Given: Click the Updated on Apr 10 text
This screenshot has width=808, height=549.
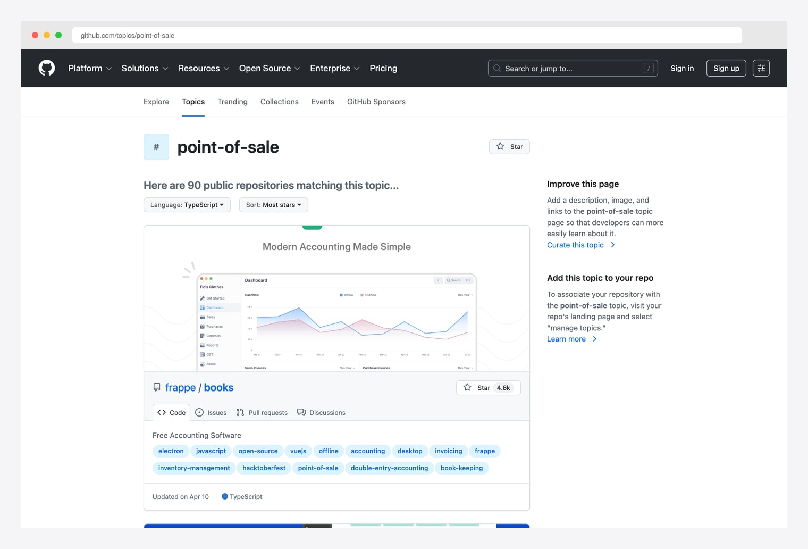Looking at the screenshot, I should click(x=181, y=496).
